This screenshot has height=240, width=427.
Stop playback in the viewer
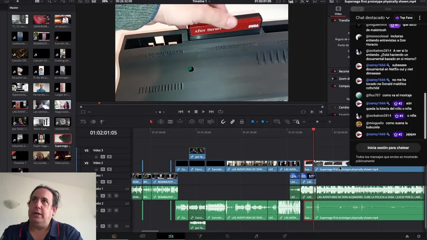point(196,112)
